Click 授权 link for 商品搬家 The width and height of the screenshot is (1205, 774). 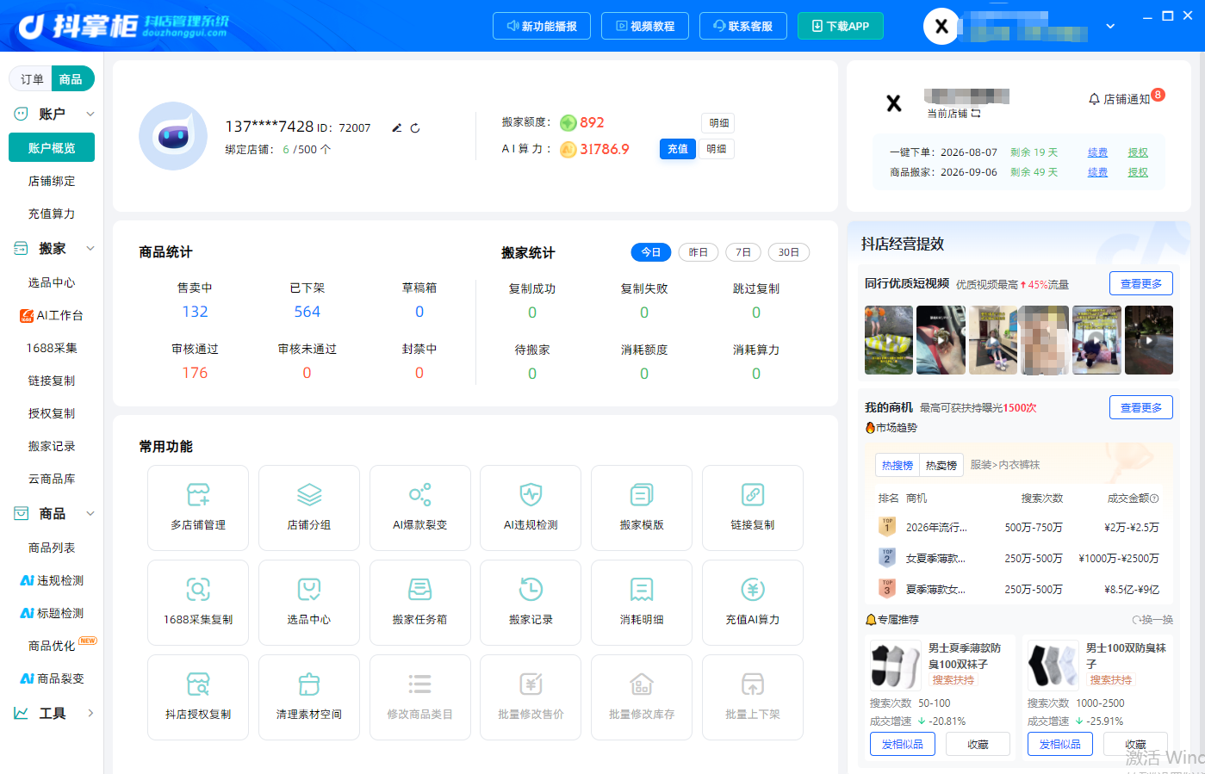(1138, 172)
